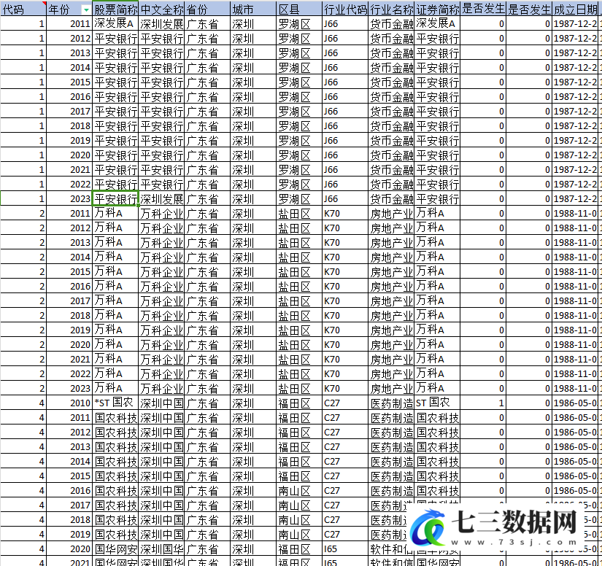Select 是否发生 value 1 in *ST 国农 row
602x566 pixels.
click(x=483, y=403)
